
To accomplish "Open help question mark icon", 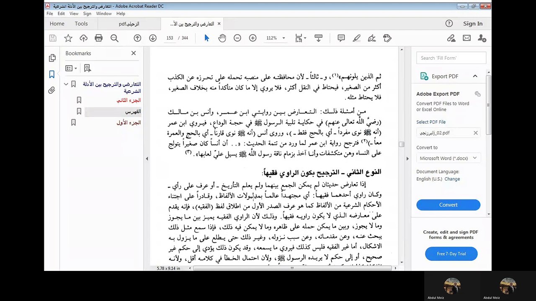I will point(449,24).
